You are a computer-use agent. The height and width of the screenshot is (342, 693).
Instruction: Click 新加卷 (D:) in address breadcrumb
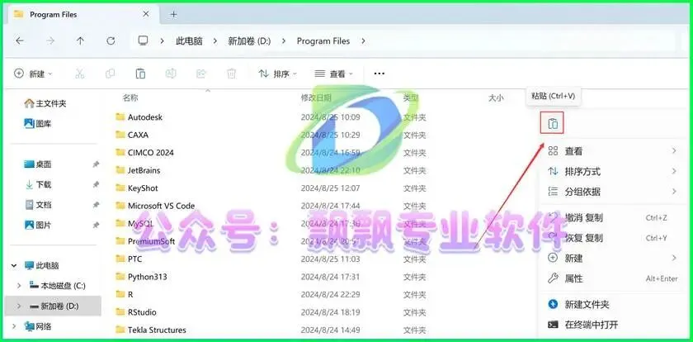[x=249, y=40]
